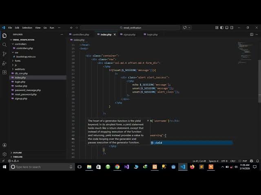Click the taskbar search box
The image size is (261, 195).
pyautogui.click(x=42, y=167)
